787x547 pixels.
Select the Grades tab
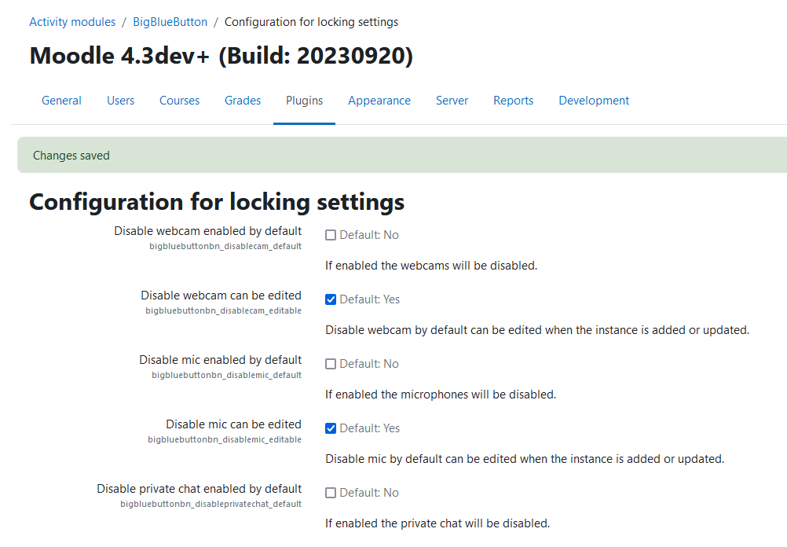point(243,101)
